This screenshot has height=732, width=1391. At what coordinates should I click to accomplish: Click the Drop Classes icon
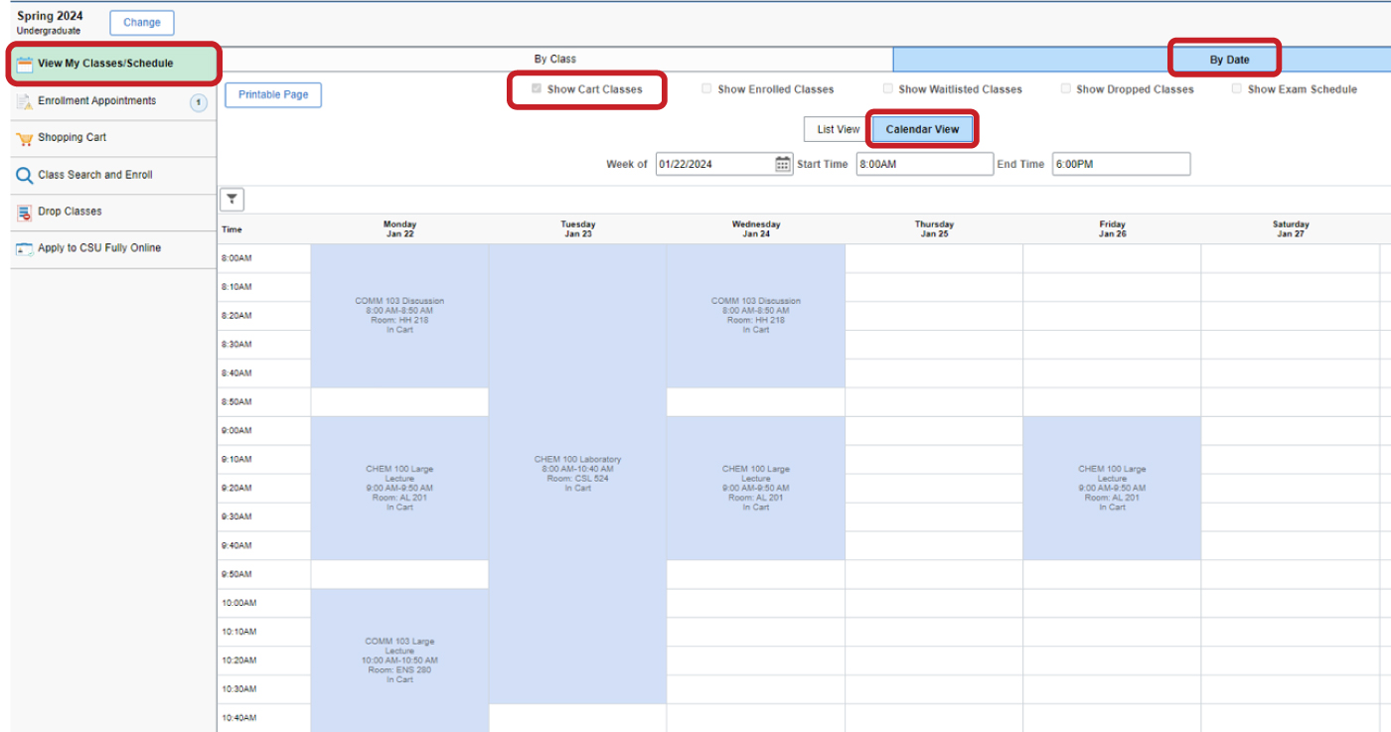[25, 213]
